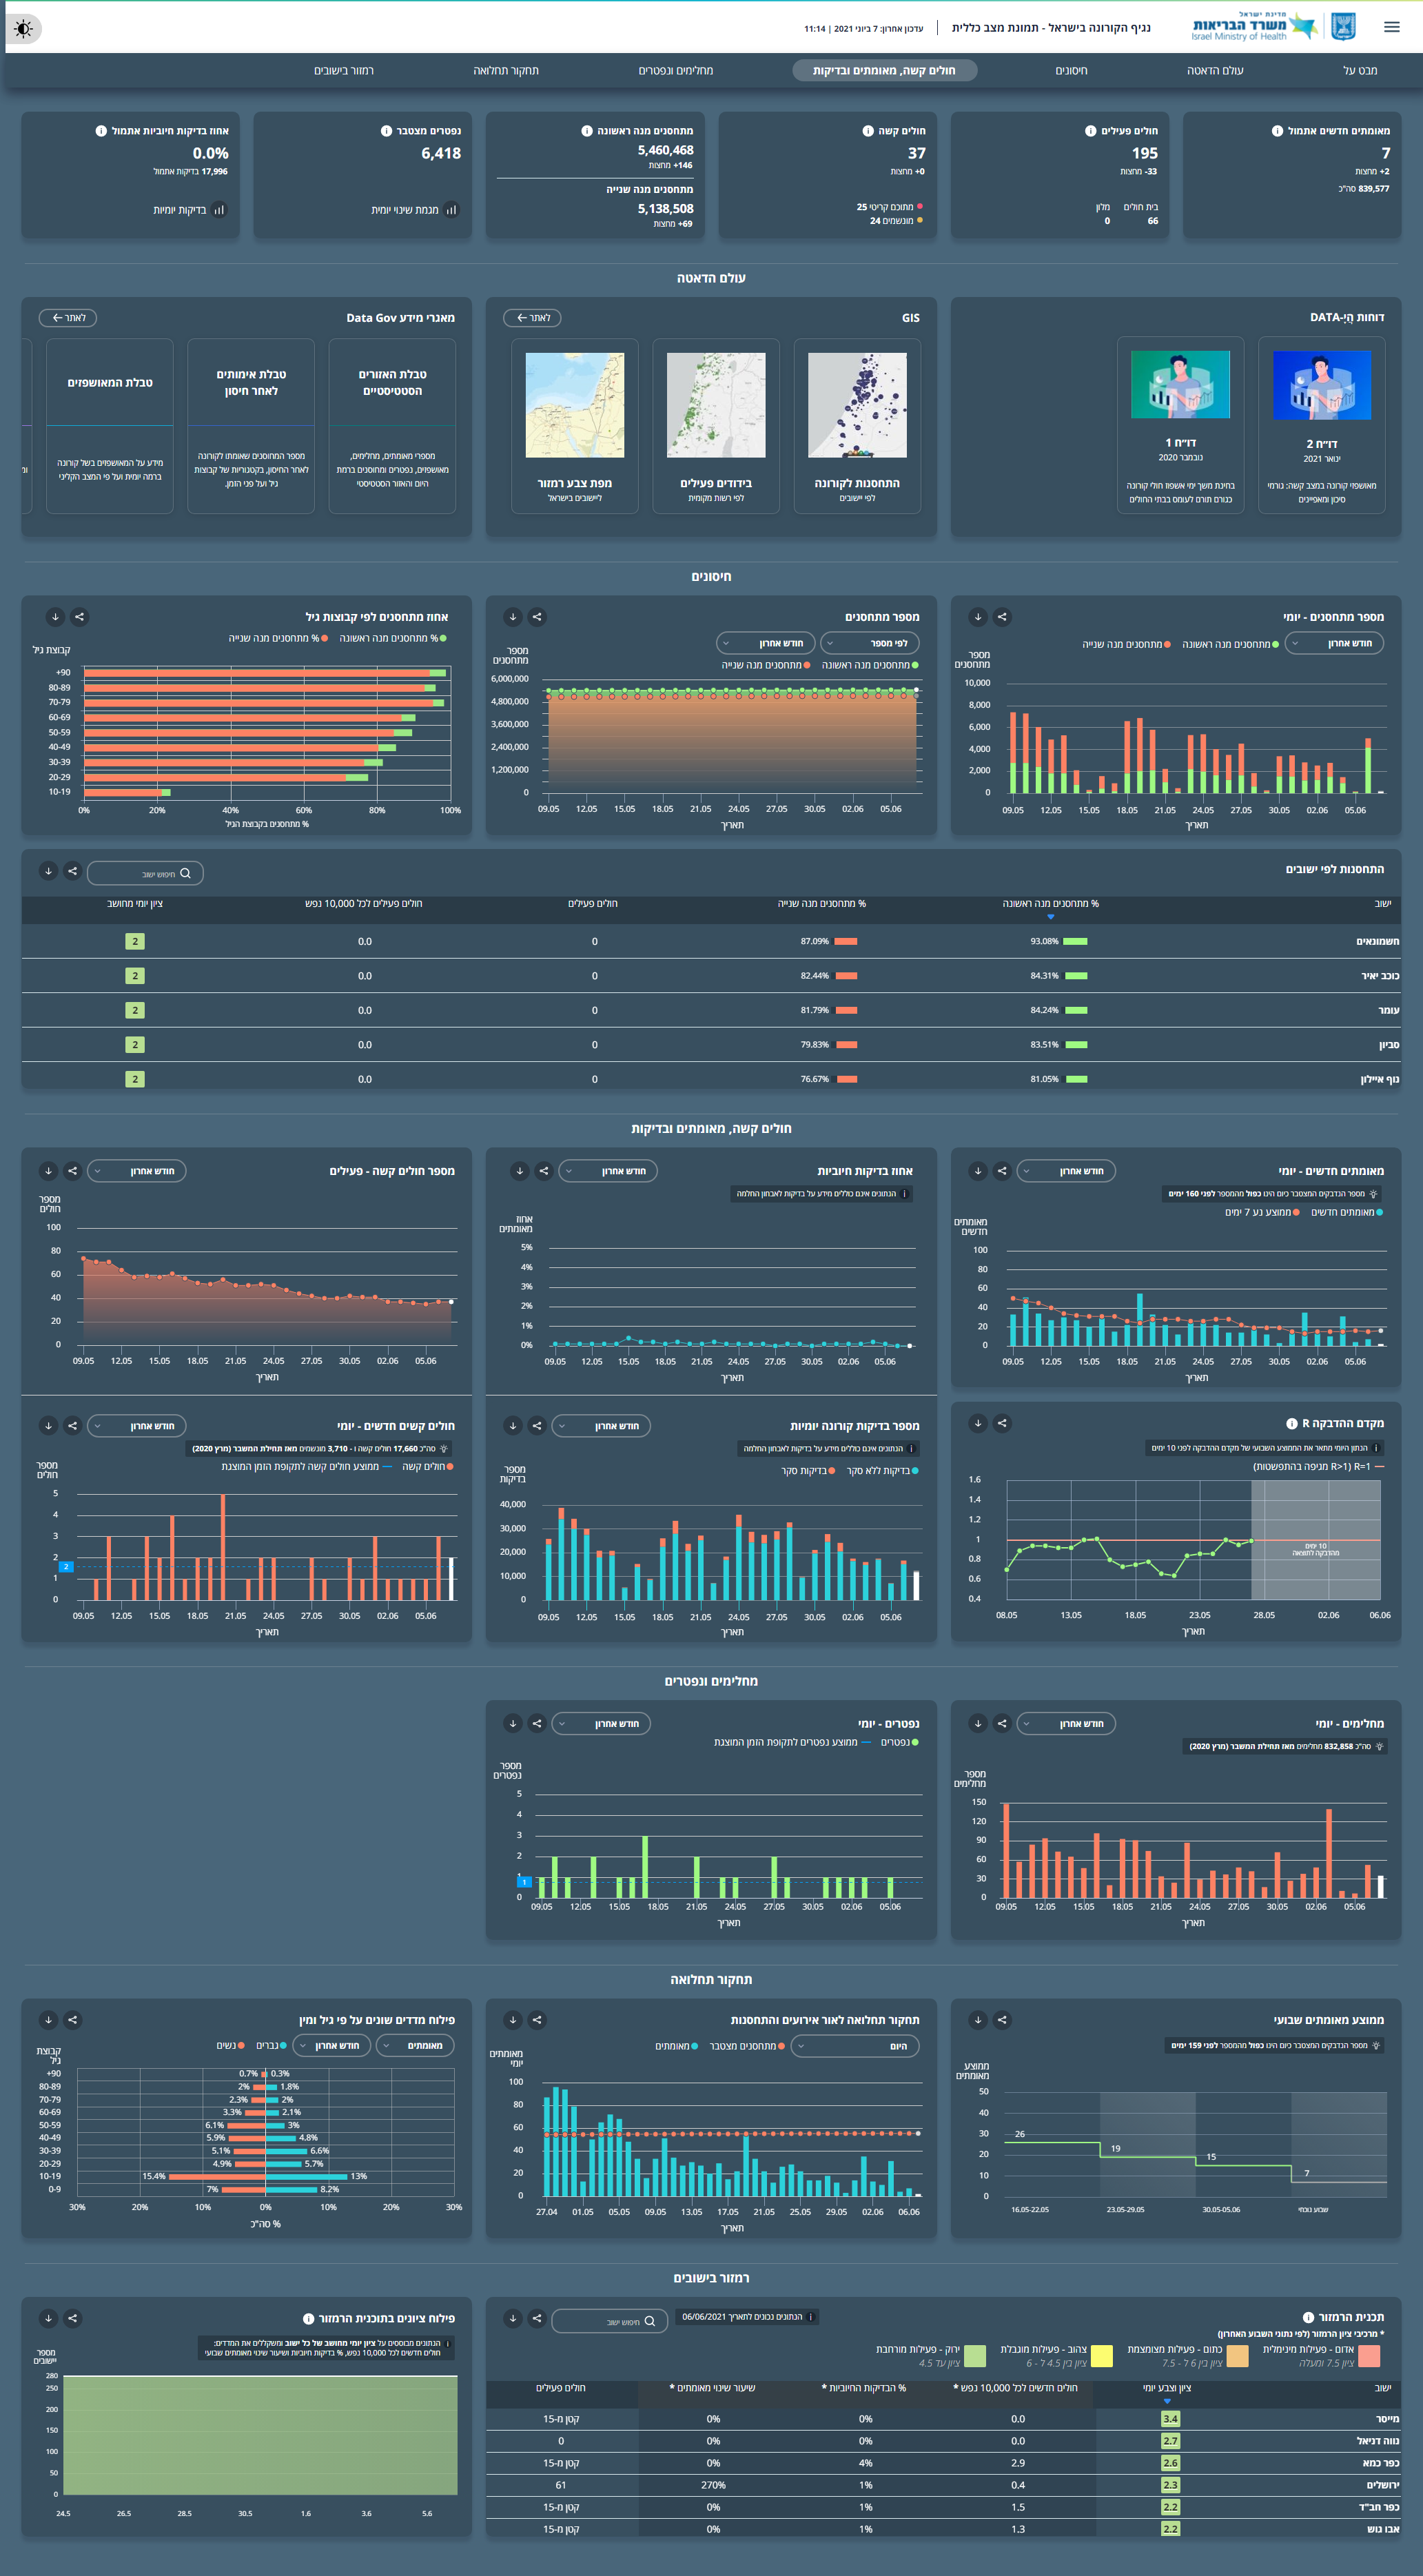The width and height of the screenshot is (1423, 2576).
Task: Click info icon beside חולים קשה card
Action: tap(868, 131)
